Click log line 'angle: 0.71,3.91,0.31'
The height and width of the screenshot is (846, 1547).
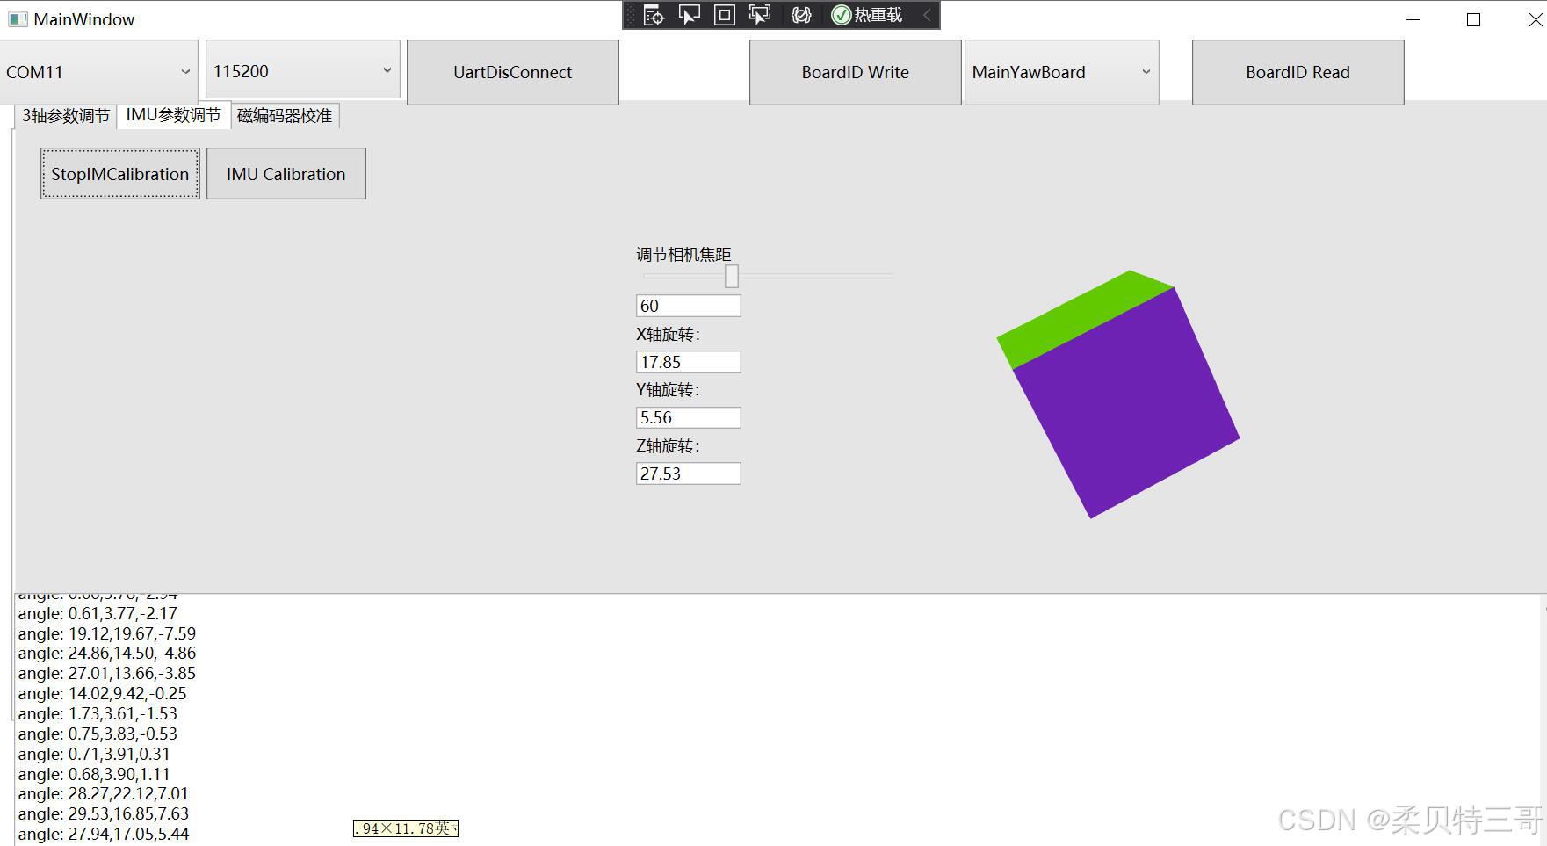tap(94, 754)
